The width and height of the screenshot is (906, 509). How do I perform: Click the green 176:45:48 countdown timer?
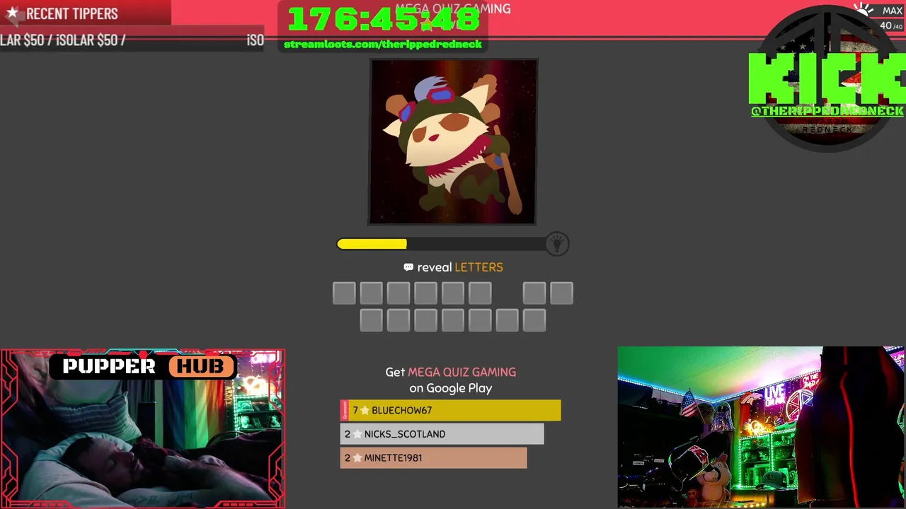coord(383,19)
